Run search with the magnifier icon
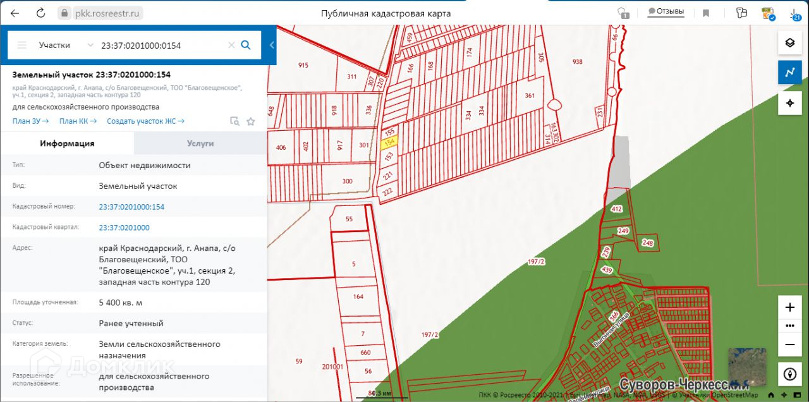 [246, 45]
